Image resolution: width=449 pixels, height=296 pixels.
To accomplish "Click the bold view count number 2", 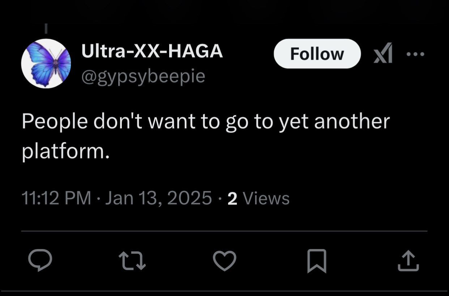I will click(x=232, y=199).
